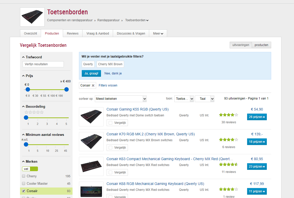This screenshot has width=294, height=198.
Task: Open Corsair K63 Compact Mechanical Gaming Keyboard link
Action: [170, 159]
